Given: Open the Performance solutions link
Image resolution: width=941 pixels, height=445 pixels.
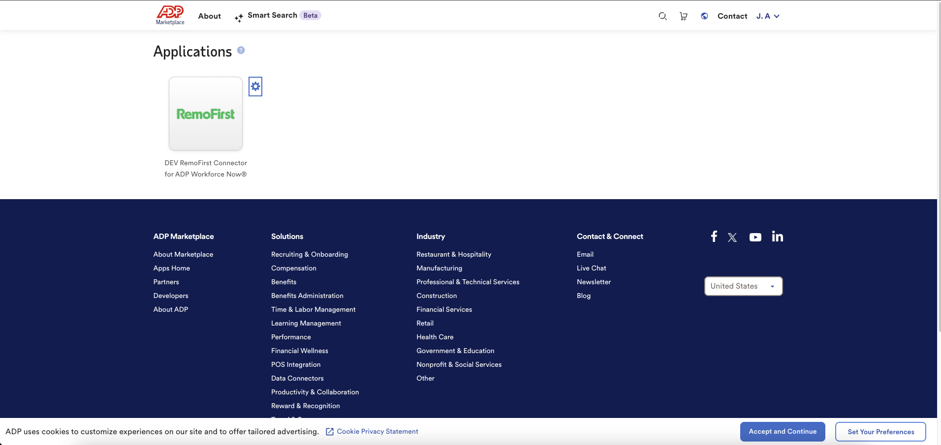Looking at the screenshot, I should (291, 337).
